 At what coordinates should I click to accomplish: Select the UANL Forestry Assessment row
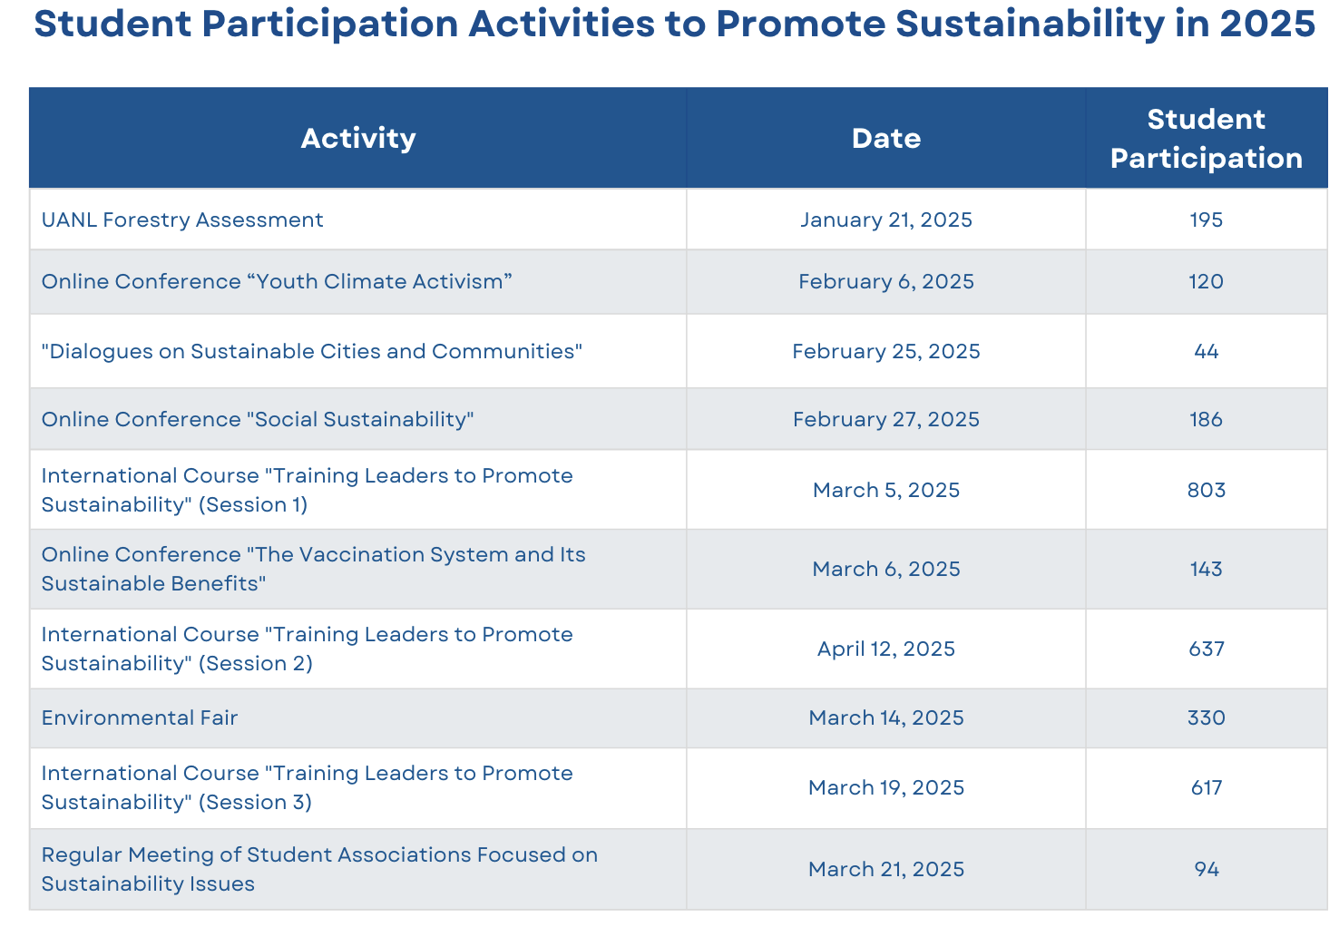click(x=679, y=220)
